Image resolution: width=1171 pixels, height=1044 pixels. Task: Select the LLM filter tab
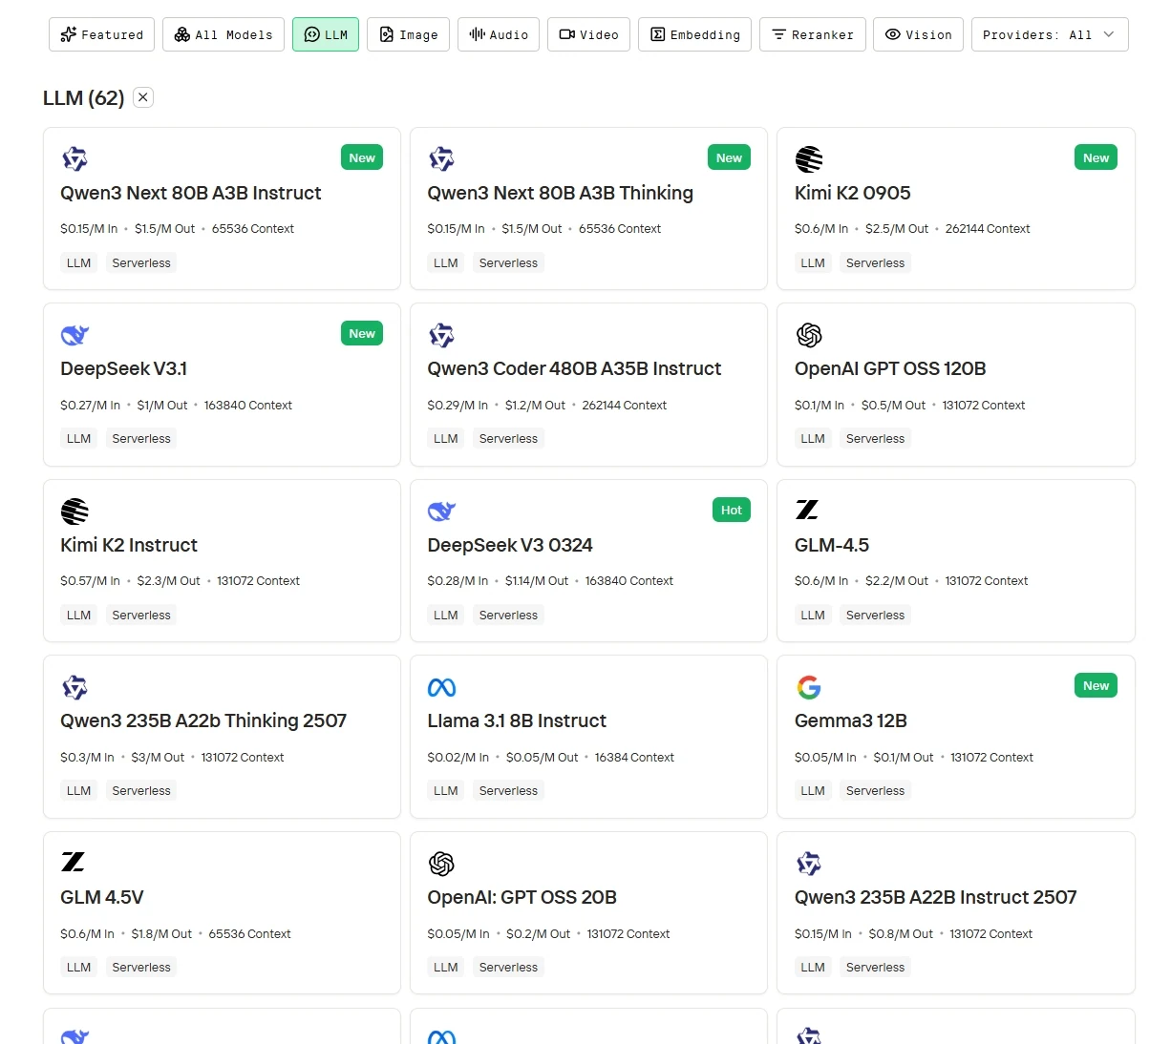point(326,34)
